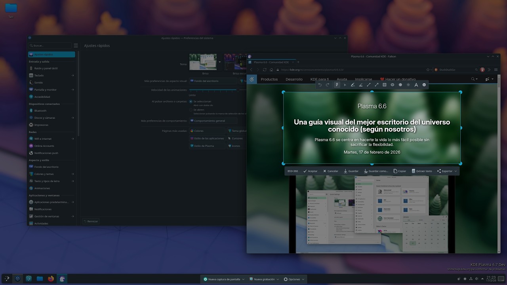Open a new tab in Falkon
Screen dimensions: 507x285
(298, 62)
